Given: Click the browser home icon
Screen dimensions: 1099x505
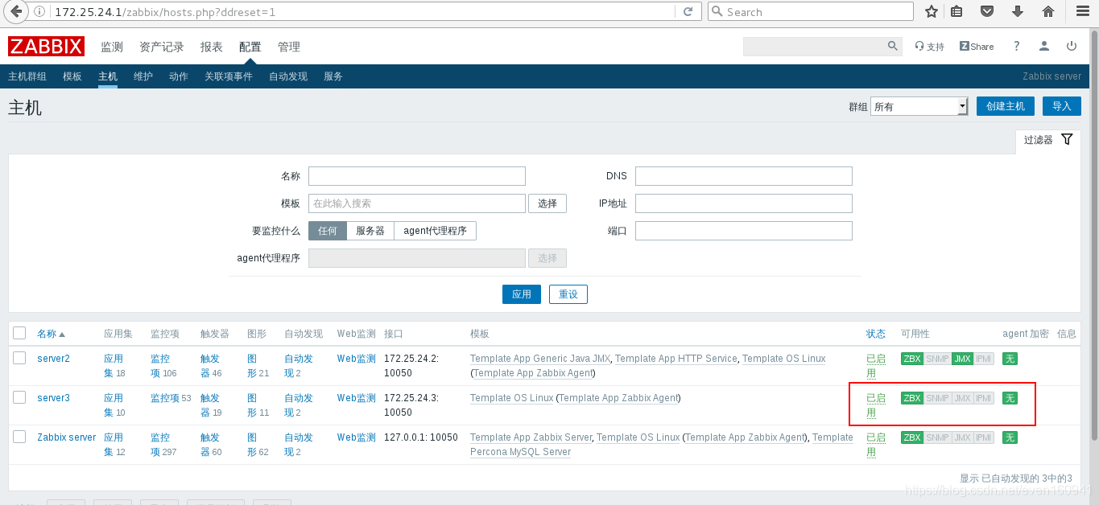Looking at the screenshot, I should point(1048,11).
